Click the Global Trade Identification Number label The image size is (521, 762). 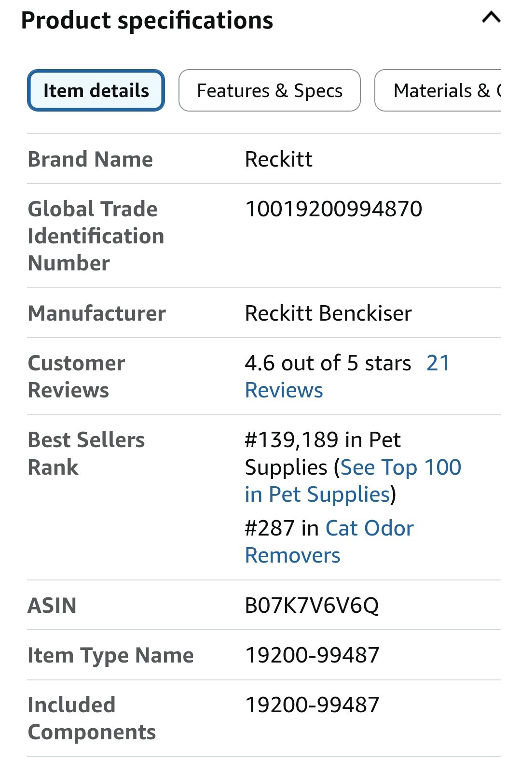[x=96, y=236]
